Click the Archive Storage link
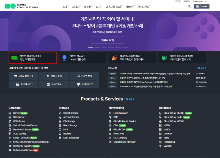This screenshot has width=220, height=158. tap(71, 117)
